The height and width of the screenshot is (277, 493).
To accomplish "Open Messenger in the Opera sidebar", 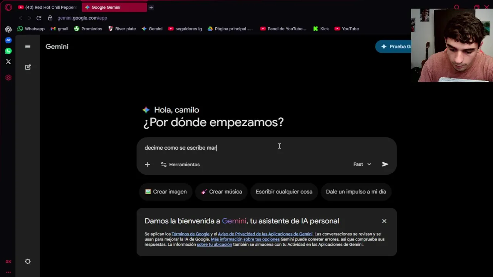I will 8,40.
